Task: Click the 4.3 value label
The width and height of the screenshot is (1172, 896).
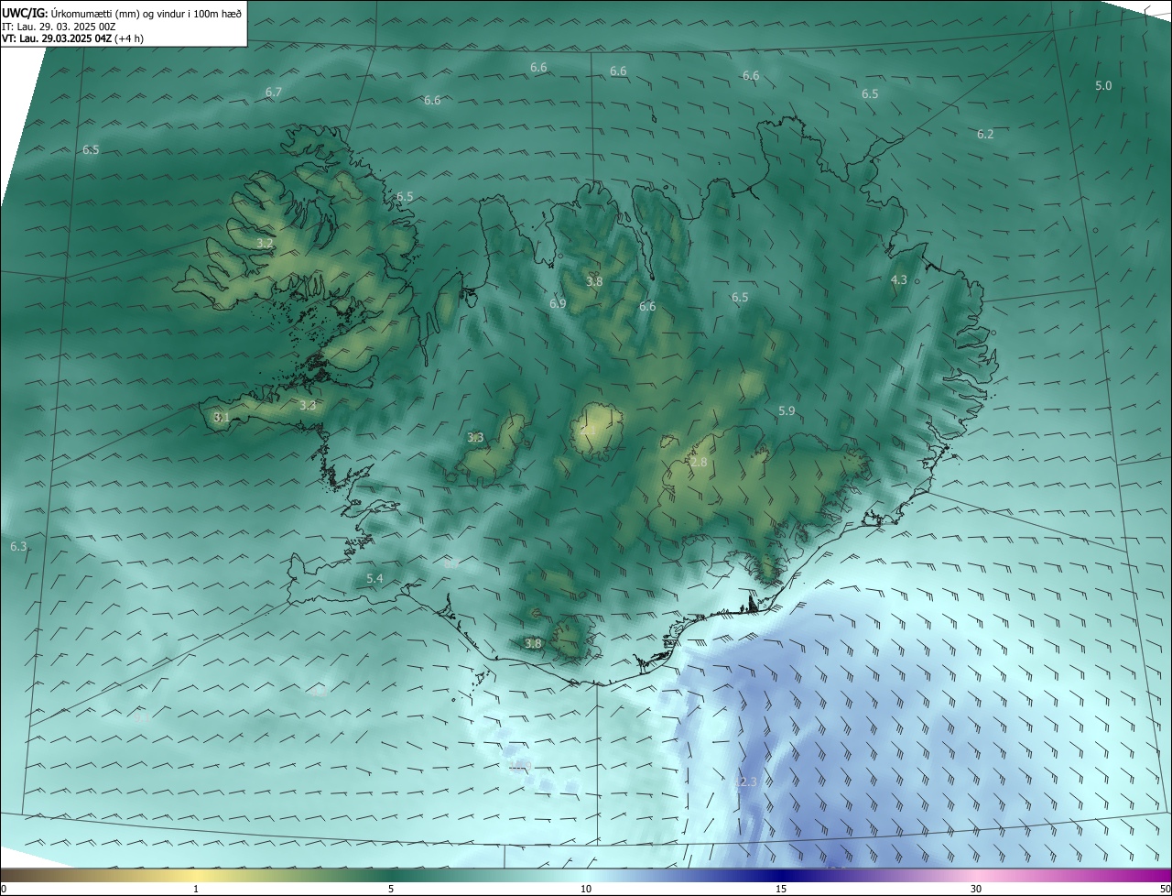Action: (899, 279)
